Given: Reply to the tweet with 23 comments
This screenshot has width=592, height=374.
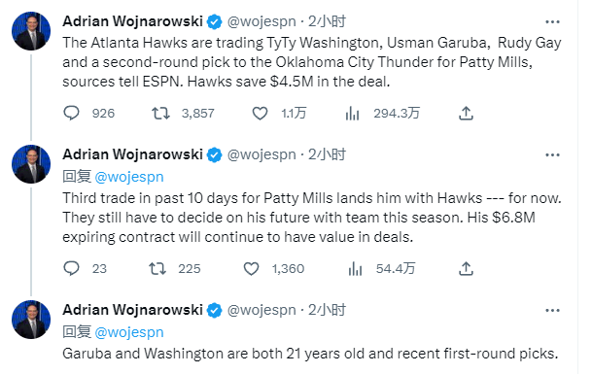Looking at the screenshot, I should coord(71,268).
